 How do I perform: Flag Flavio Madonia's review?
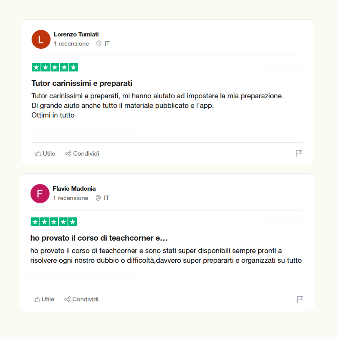pyautogui.click(x=300, y=299)
